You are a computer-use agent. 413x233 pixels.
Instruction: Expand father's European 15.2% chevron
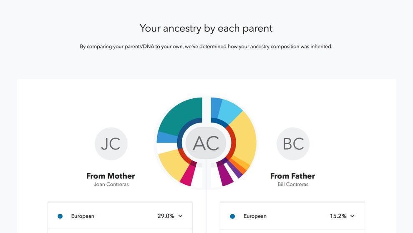353,216
